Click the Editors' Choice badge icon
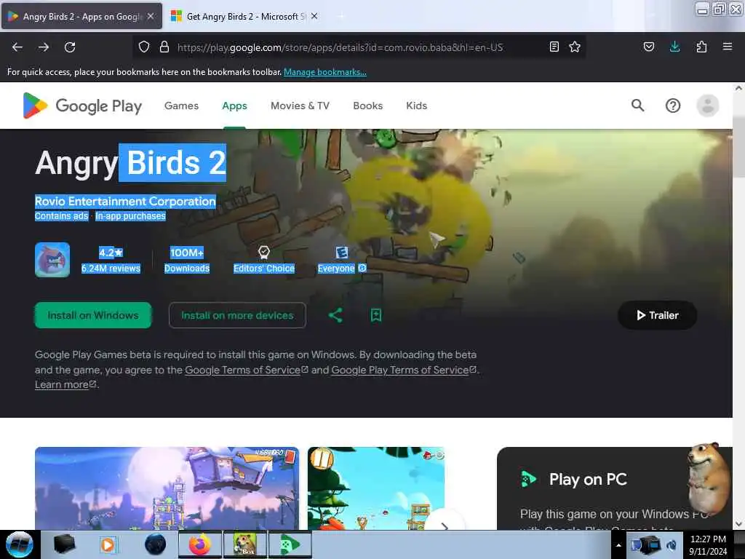This screenshot has width=745, height=559. pos(263,252)
